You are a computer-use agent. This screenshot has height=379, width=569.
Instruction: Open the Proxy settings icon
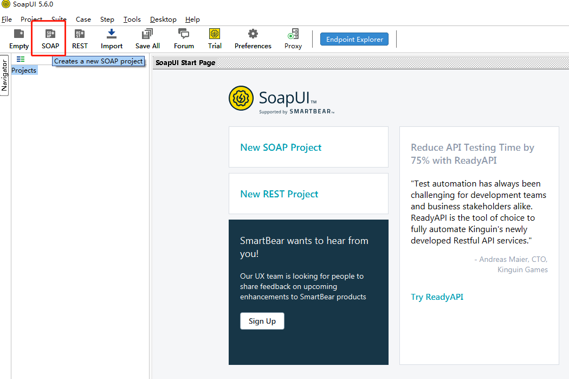click(293, 38)
